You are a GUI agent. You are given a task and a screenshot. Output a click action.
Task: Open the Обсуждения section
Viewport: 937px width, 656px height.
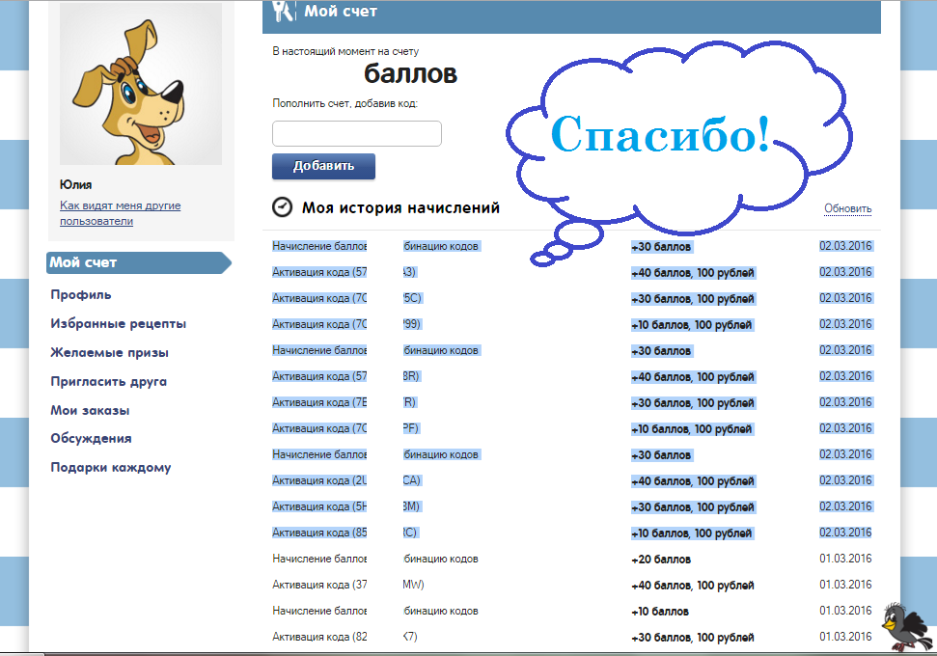tap(90, 438)
